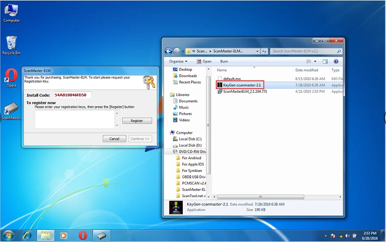The height and width of the screenshot is (242, 386).
Task: Click the registration box scroll down arrow
Action: 117,126
